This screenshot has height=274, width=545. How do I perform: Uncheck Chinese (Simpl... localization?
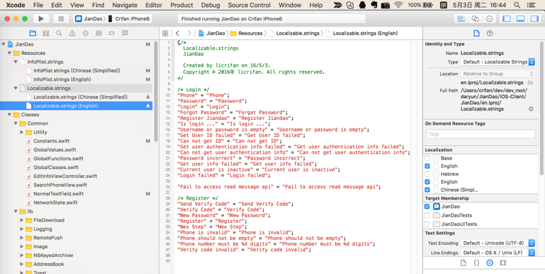(427, 190)
